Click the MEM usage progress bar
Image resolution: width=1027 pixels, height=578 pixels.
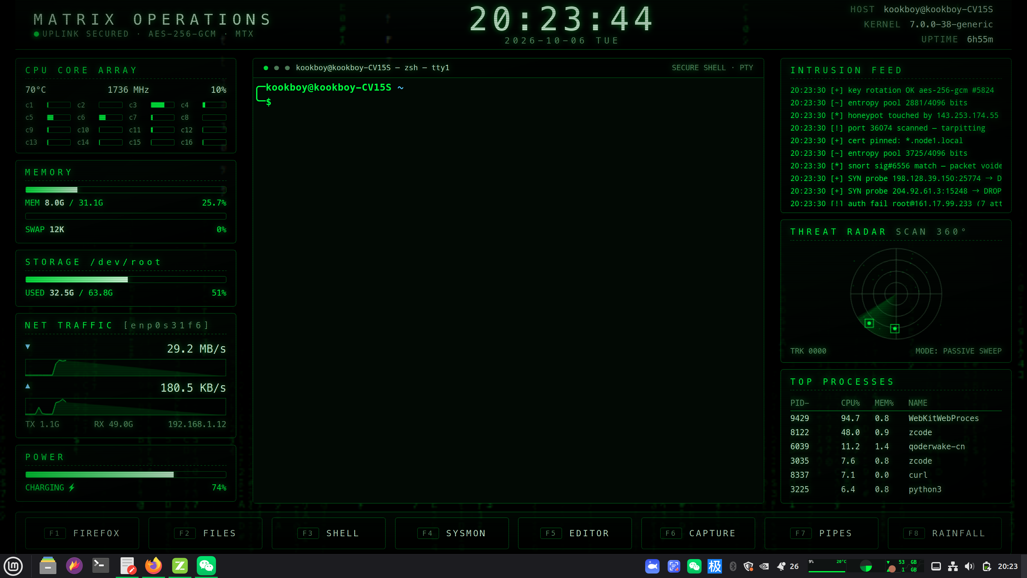(126, 190)
